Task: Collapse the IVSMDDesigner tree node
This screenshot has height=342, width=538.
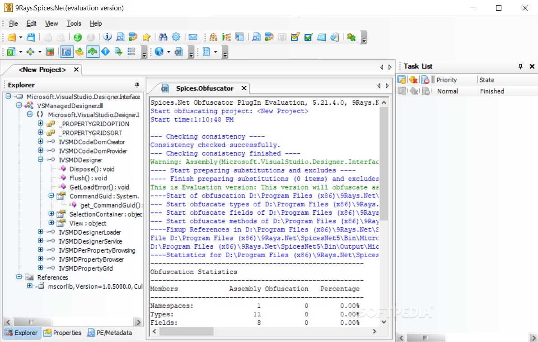Action: (41, 159)
